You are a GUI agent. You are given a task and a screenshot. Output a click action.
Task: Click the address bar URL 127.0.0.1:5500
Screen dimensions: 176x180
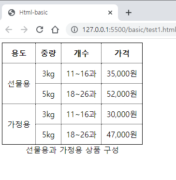coord(129,30)
